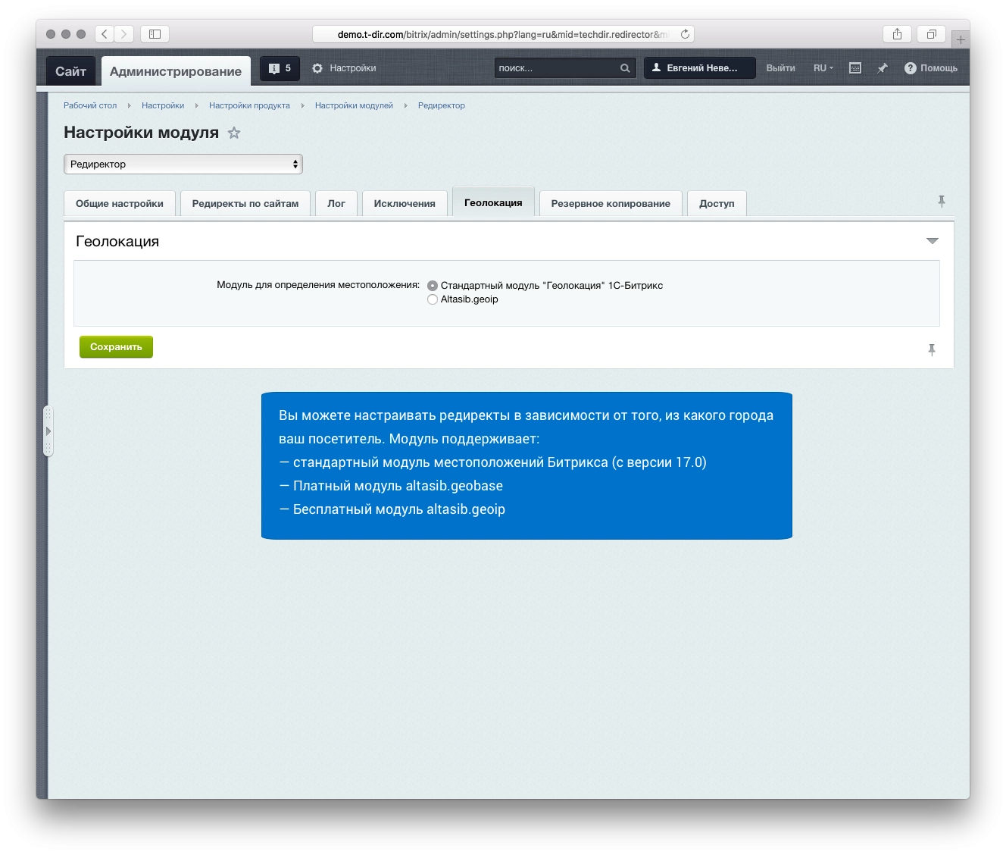Collapse the Геолокация section arrow
1006x855 pixels.
click(933, 241)
